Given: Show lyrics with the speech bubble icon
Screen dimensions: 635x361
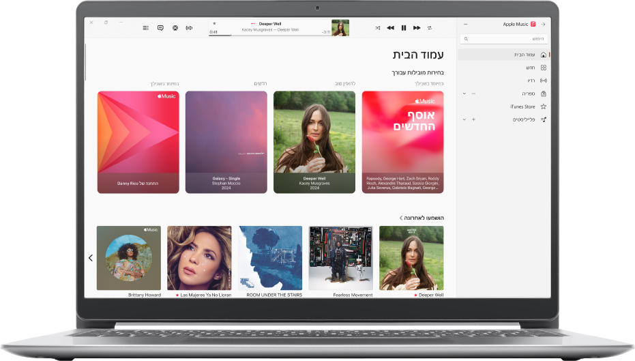Looking at the screenshot, I should (x=160, y=28).
